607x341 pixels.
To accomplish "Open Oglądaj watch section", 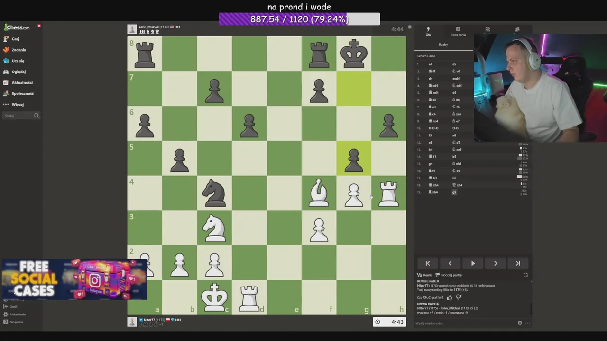I will pyautogui.click(x=15, y=72).
